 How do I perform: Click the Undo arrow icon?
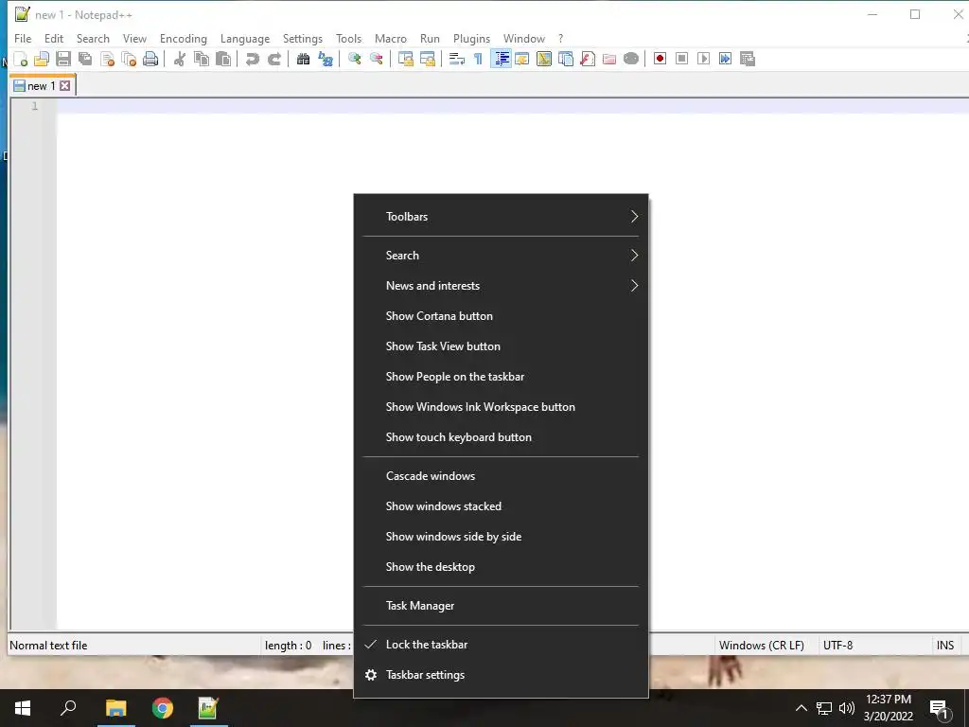(252, 59)
